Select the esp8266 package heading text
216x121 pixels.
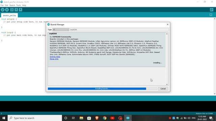point(53,34)
